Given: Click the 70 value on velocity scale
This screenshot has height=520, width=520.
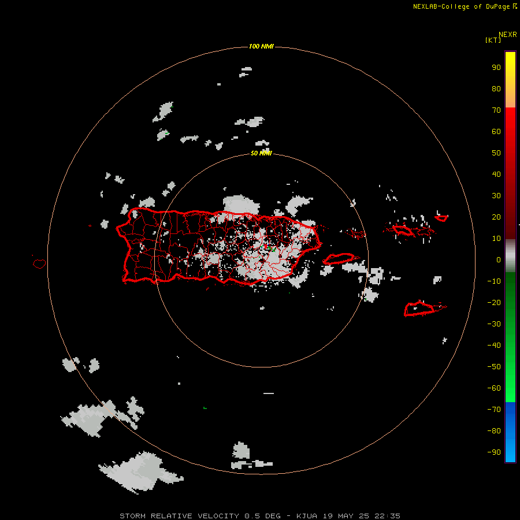Looking at the screenshot, I should tap(496, 110).
